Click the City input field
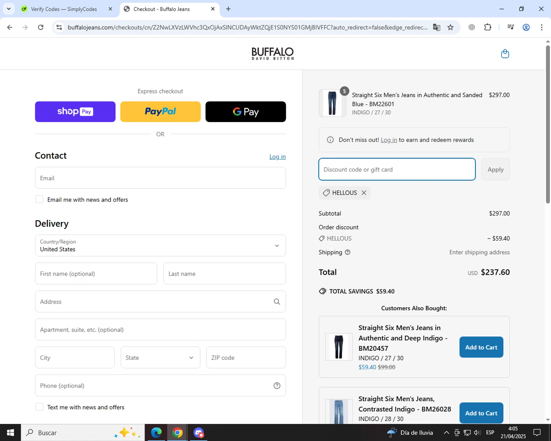Screen dimensions: 551x441 point(75,358)
